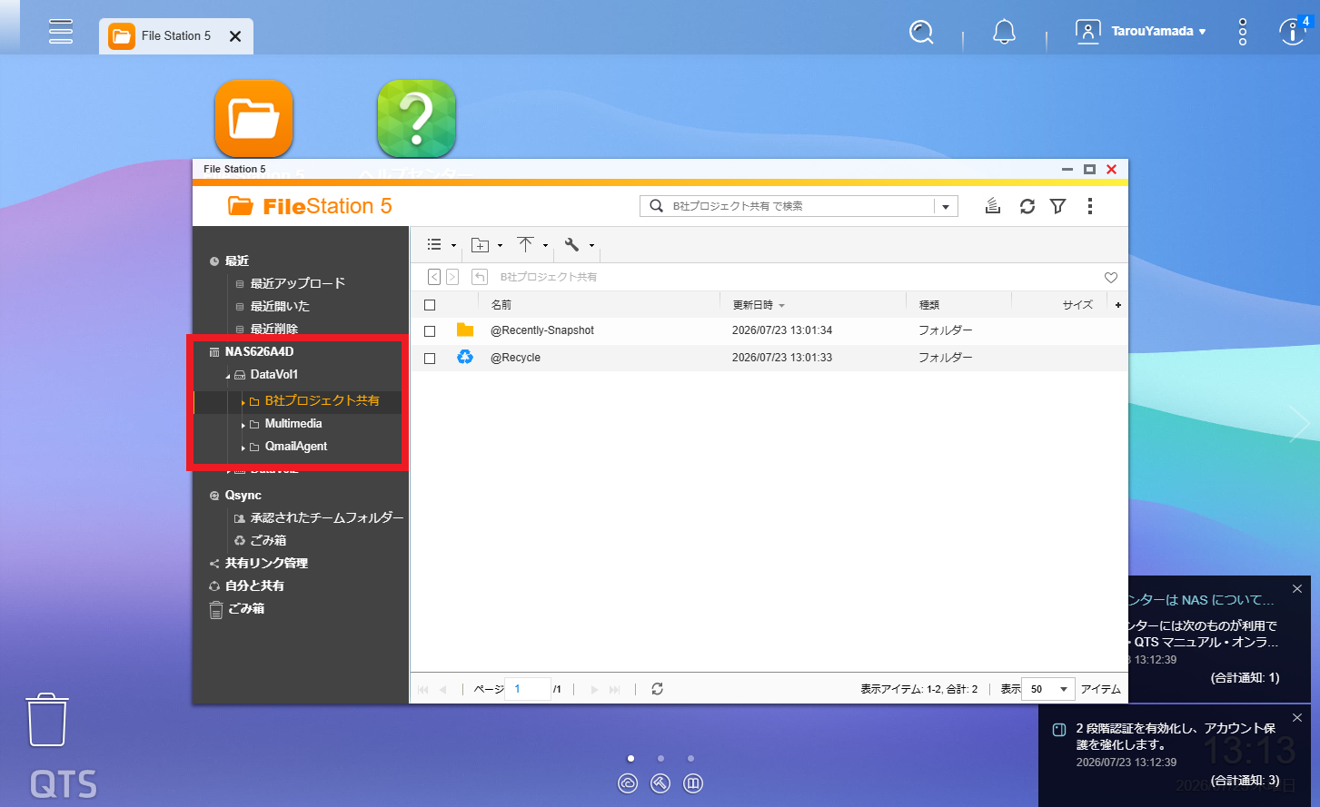1320x807 pixels.
Task: Open the background tasks icon in File Station
Action: click(x=993, y=206)
